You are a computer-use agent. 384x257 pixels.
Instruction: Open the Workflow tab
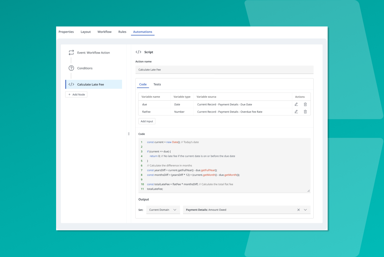[x=104, y=32]
